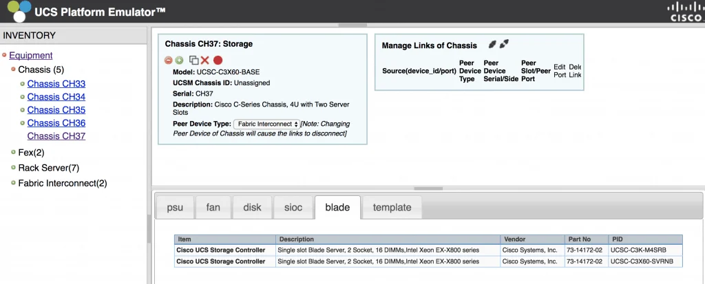705x284 pixels.
Task: Expand the Rack Server(7) tree node
Action: [14, 168]
